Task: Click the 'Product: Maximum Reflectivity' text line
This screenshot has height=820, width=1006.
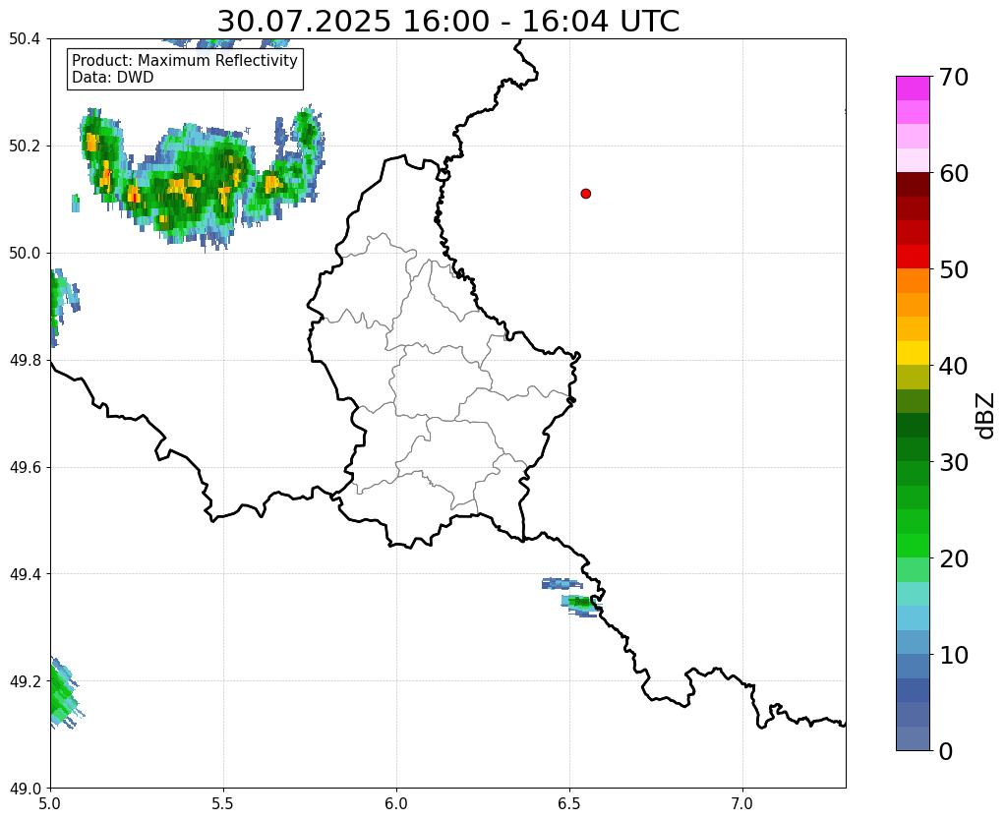Action: coord(185,60)
